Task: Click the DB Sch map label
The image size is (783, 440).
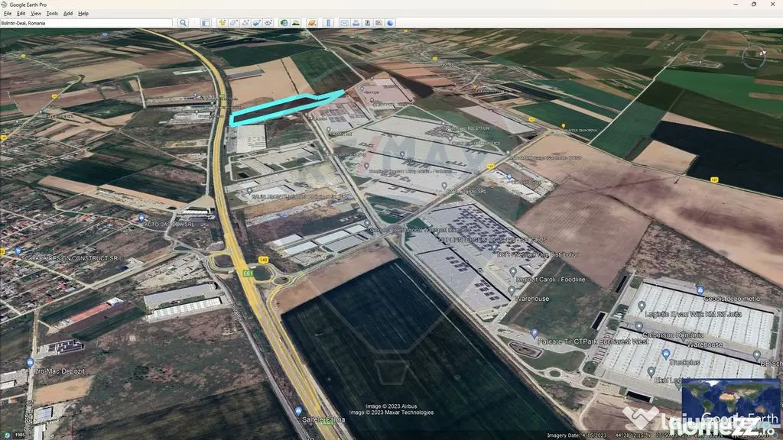Action: pyautogui.click(x=772, y=364)
